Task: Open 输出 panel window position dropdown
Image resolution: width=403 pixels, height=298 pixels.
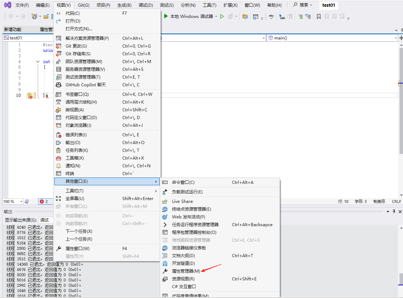Action: (388, 211)
